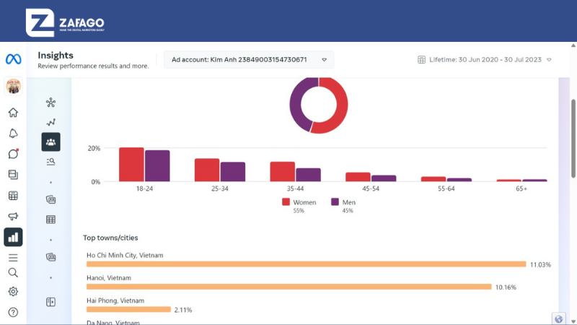The height and width of the screenshot is (325, 577).
Task: Open second content card icon below table icon
Action: pos(50,257)
